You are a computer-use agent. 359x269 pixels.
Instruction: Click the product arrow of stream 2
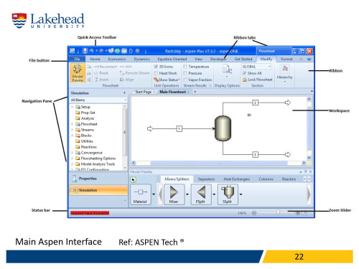click(x=288, y=103)
